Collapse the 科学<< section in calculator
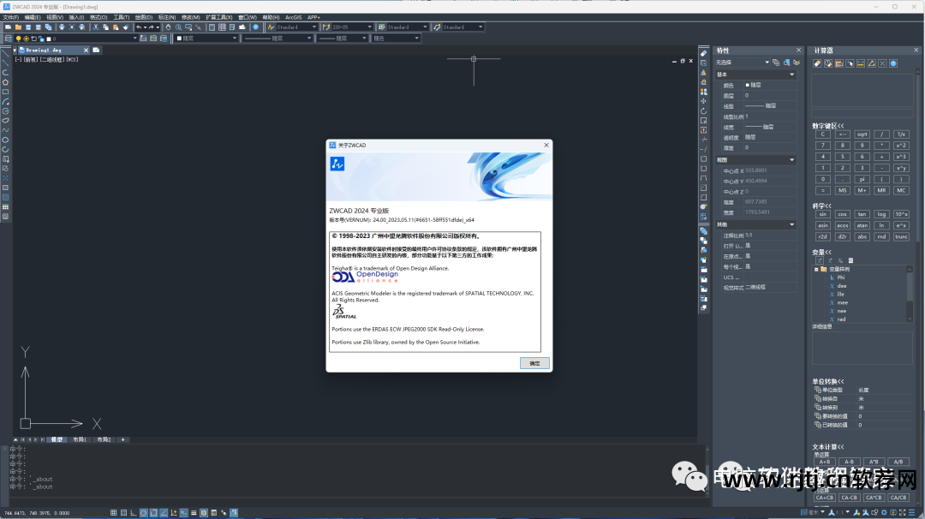Screen dimensions: 925x519 [x=821, y=206]
